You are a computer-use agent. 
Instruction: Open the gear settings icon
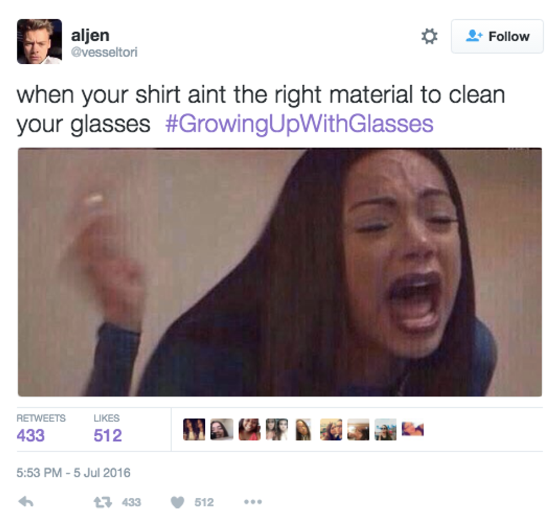coord(429,36)
